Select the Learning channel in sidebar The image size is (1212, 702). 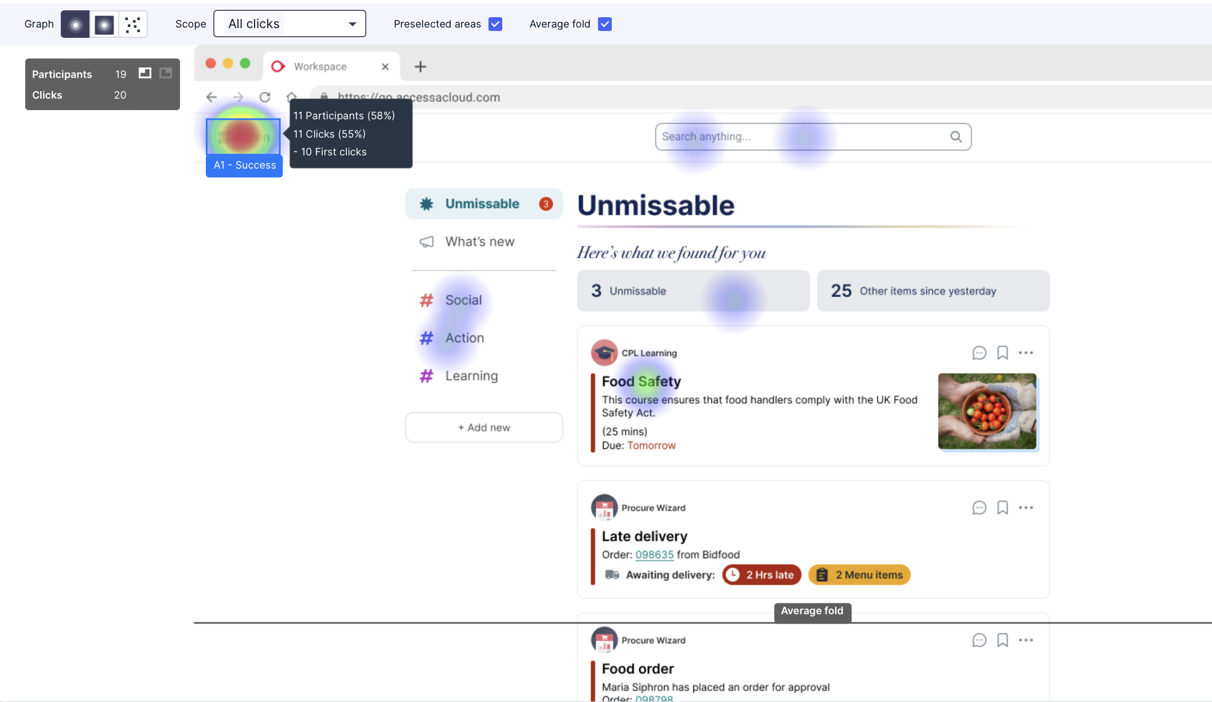pyautogui.click(x=471, y=376)
